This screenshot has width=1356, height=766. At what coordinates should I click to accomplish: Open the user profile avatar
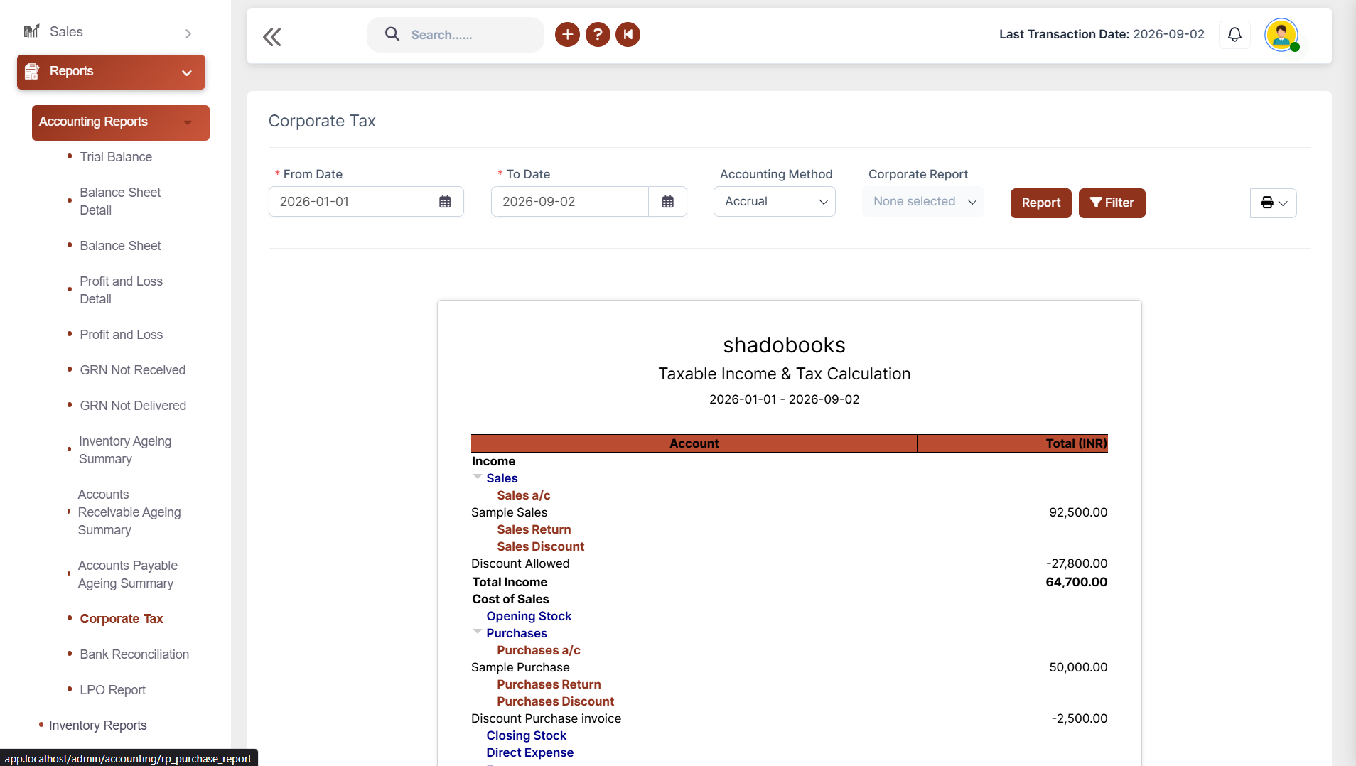tap(1281, 34)
